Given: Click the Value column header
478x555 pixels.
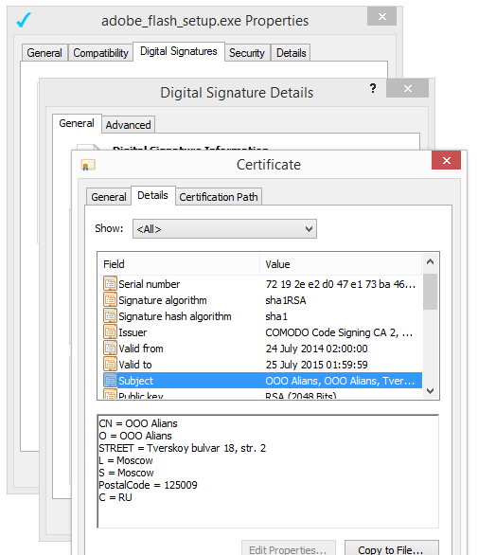Looking at the screenshot, I should point(341,264).
